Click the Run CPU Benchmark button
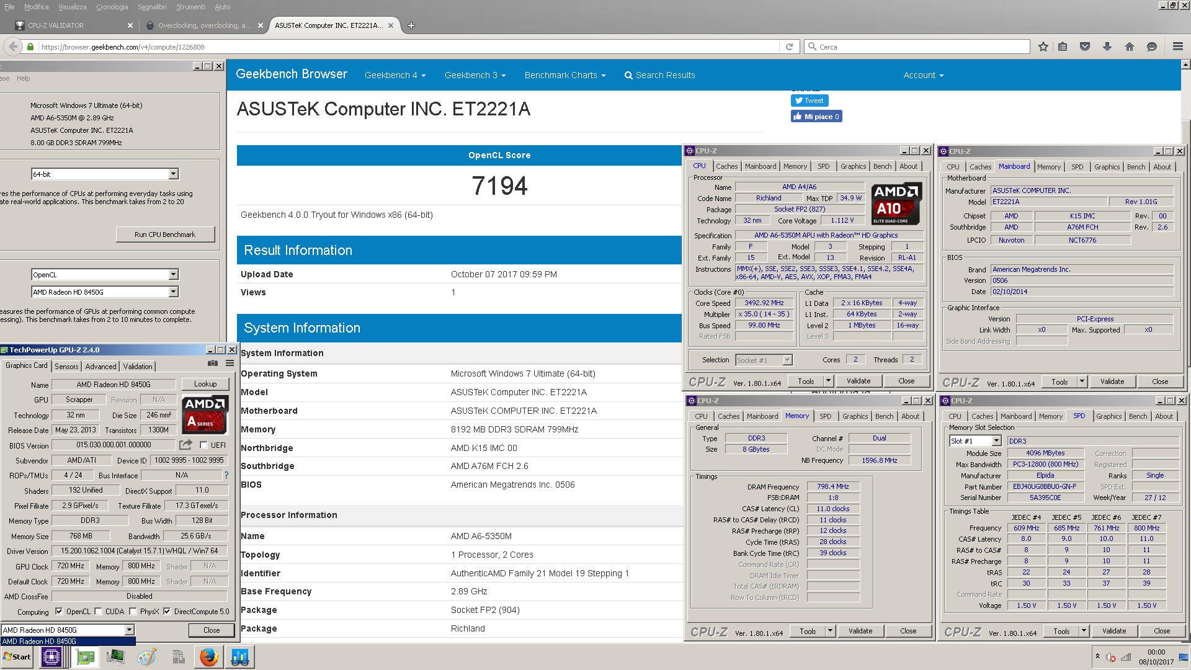1191x670 pixels. coord(165,234)
